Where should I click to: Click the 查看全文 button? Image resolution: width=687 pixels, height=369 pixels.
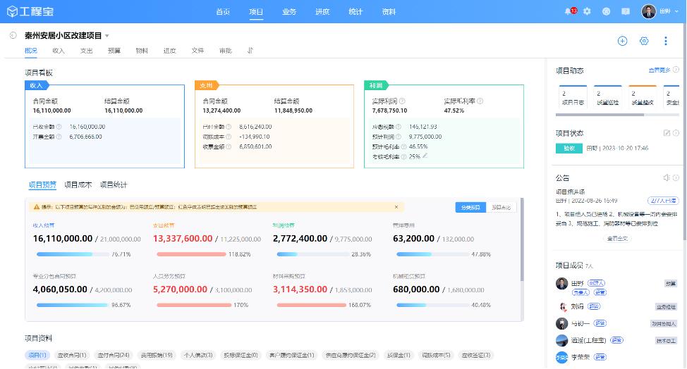tap(617, 239)
